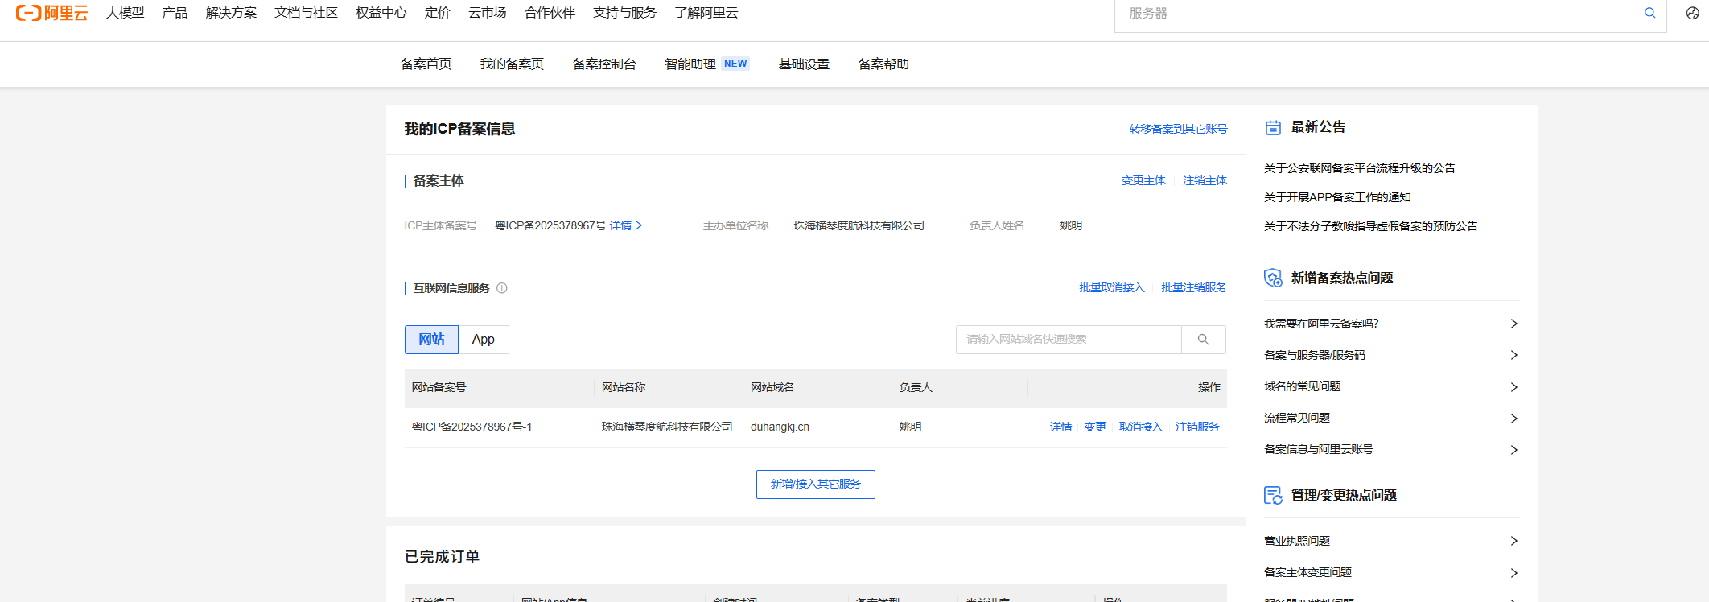
Task: Go to the 备案首页 tab
Action: coord(426,64)
